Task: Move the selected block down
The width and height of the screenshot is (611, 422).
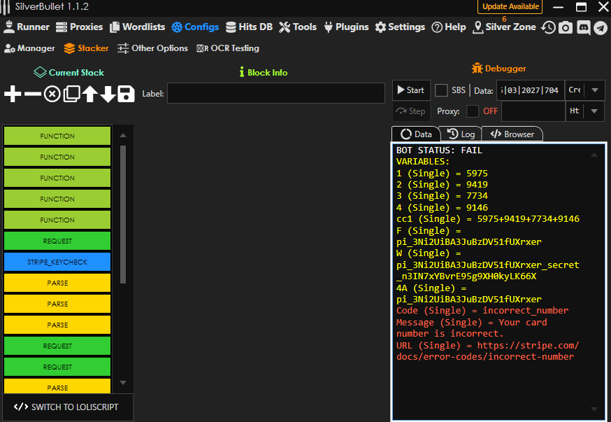Action: (x=108, y=94)
